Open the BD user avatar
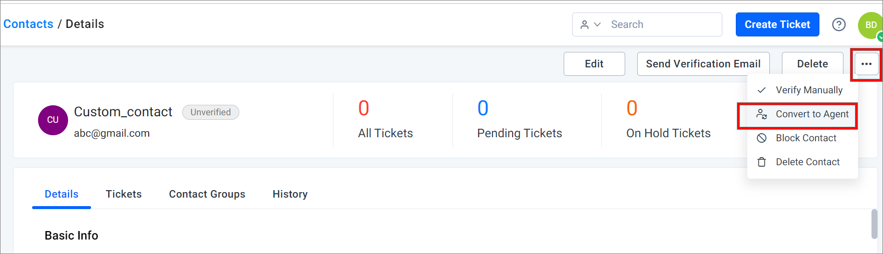 tap(870, 25)
